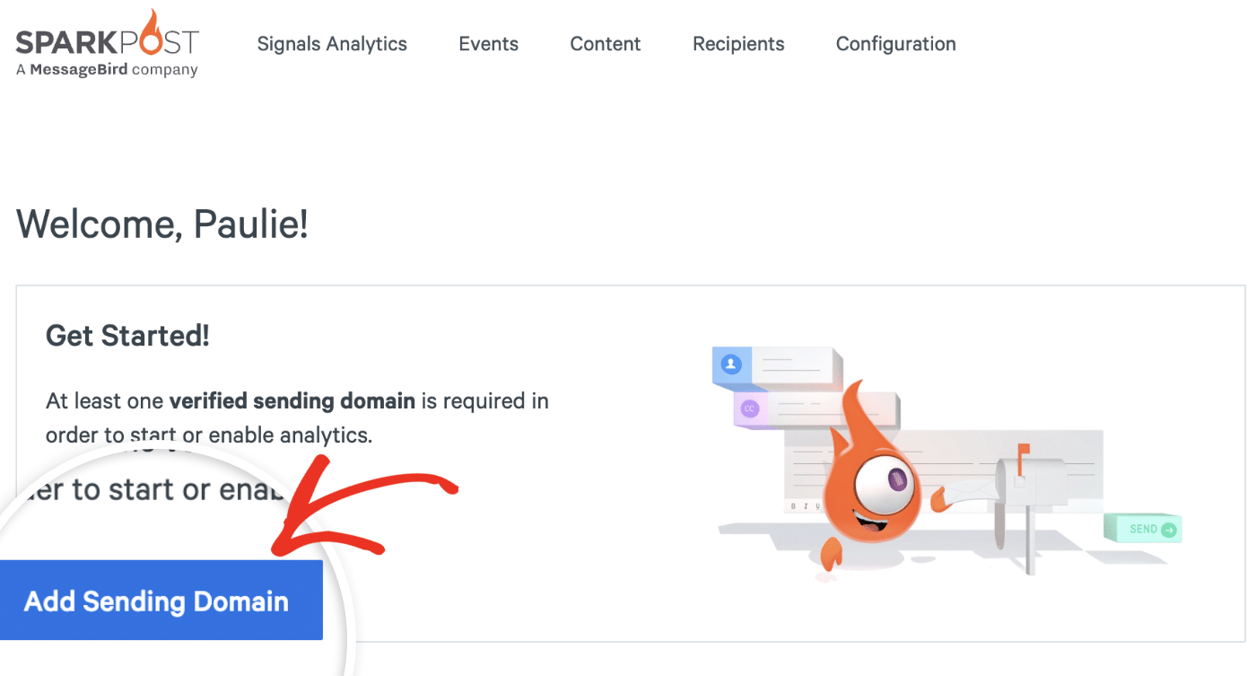Click the Add Sending Domain button
Viewport: 1256px width, 676px height.
point(160,601)
